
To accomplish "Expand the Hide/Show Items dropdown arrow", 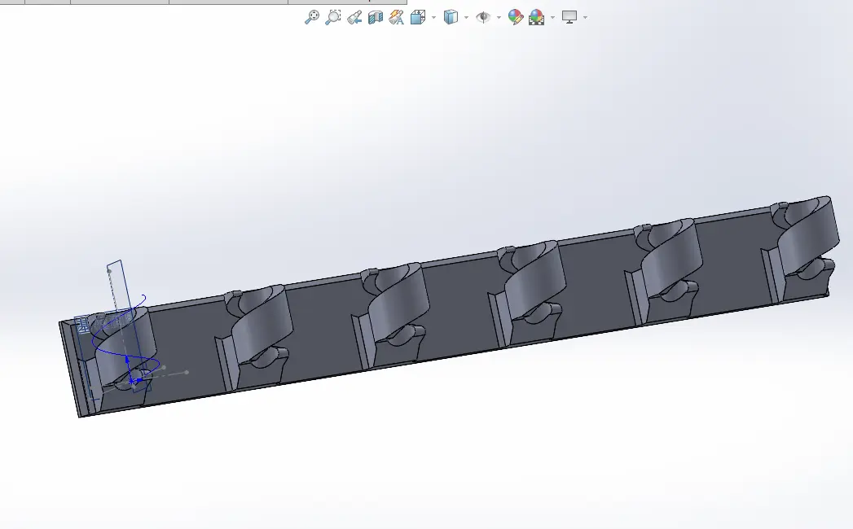I will click(499, 17).
